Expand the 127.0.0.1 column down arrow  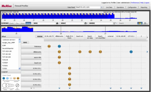tap(131, 88)
